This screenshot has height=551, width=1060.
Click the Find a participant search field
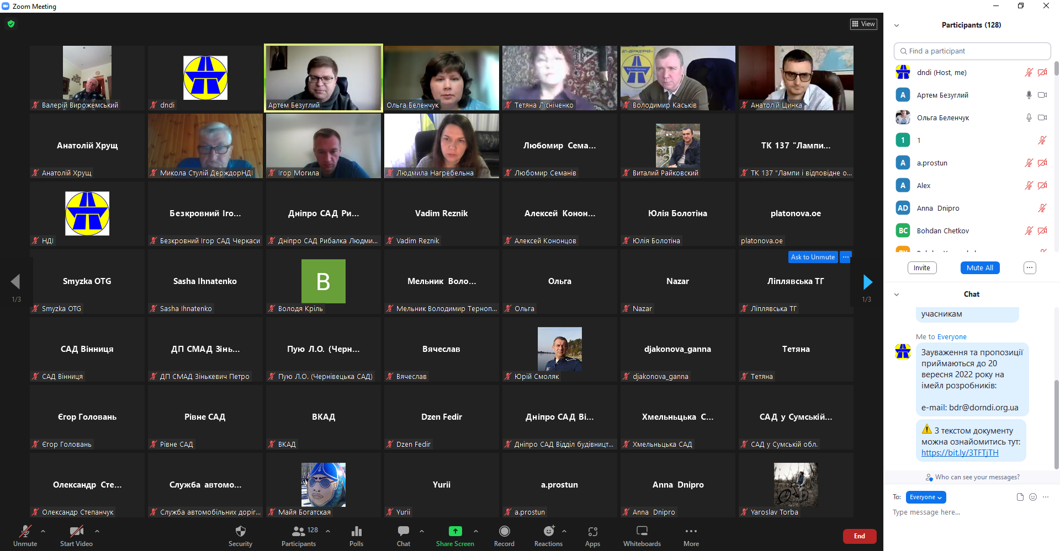(972, 51)
